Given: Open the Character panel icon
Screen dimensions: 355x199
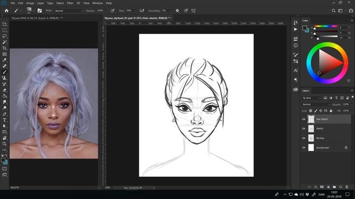Looking at the screenshot, I should point(296,71).
